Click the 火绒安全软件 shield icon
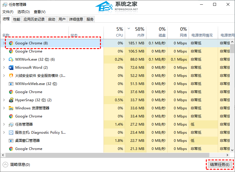 click(x=11, y=76)
